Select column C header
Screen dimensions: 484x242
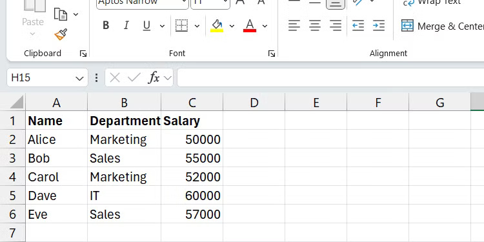[192, 103]
